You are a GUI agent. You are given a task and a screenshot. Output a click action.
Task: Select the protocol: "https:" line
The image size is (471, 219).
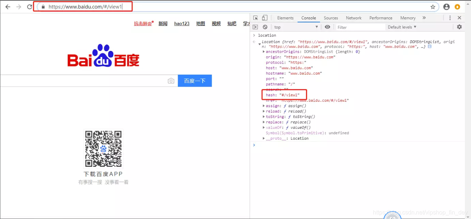287,62
